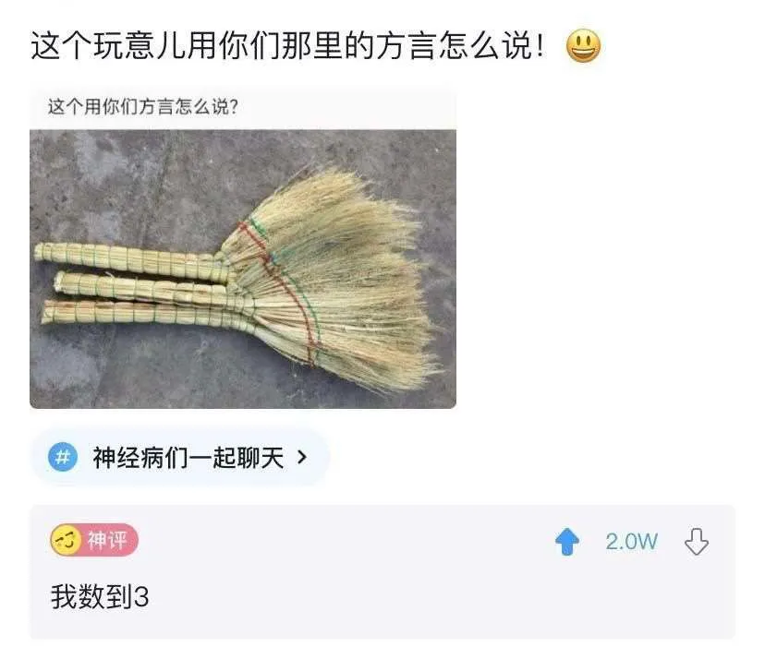The width and height of the screenshot is (765, 647).
Task: Select the comment text 我数到3
Action: point(100,596)
